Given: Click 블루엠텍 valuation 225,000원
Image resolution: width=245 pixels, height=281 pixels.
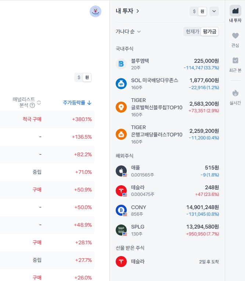Looking at the screenshot, I should click(206, 61).
